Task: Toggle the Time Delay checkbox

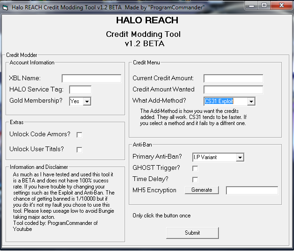Action: 195,180
